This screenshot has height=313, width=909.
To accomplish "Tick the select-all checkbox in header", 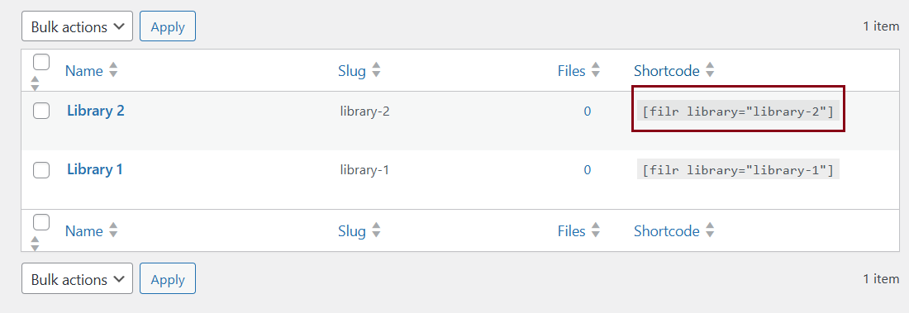I will pos(41,62).
